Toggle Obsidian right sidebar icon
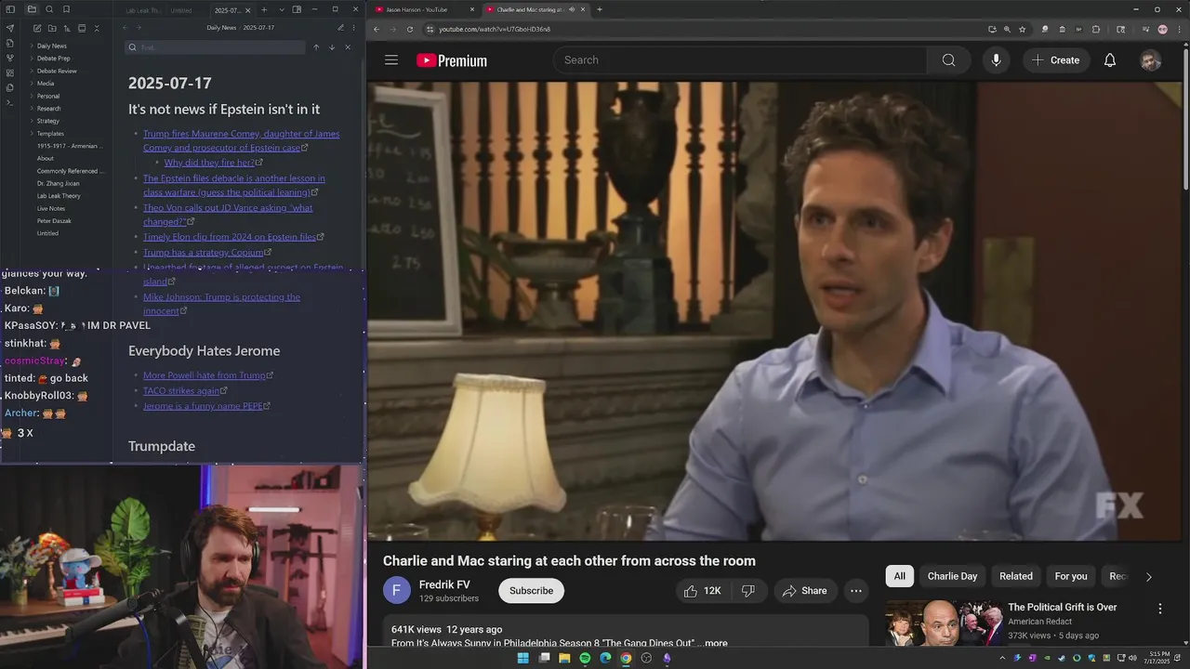The image size is (1190, 669). click(x=297, y=9)
